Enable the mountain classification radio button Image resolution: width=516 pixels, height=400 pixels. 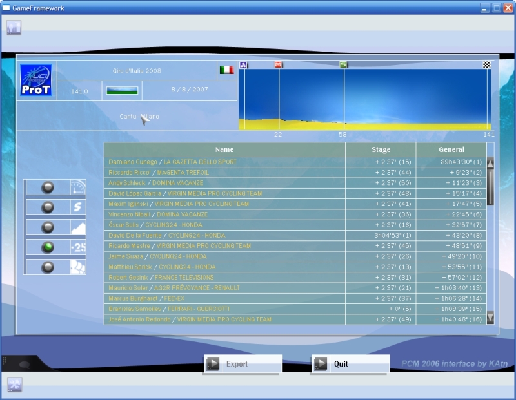pyautogui.click(x=47, y=227)
